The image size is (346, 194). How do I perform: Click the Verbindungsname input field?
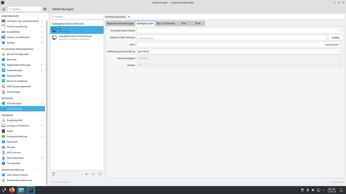(x=236, y=17)
